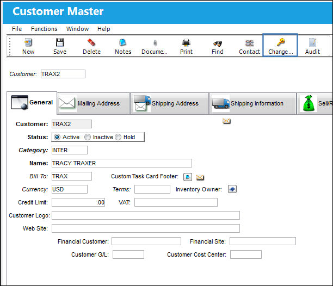This screenshot has width=333, height=286.
Task: Click the Find binoculars icon
Action: 218,43
